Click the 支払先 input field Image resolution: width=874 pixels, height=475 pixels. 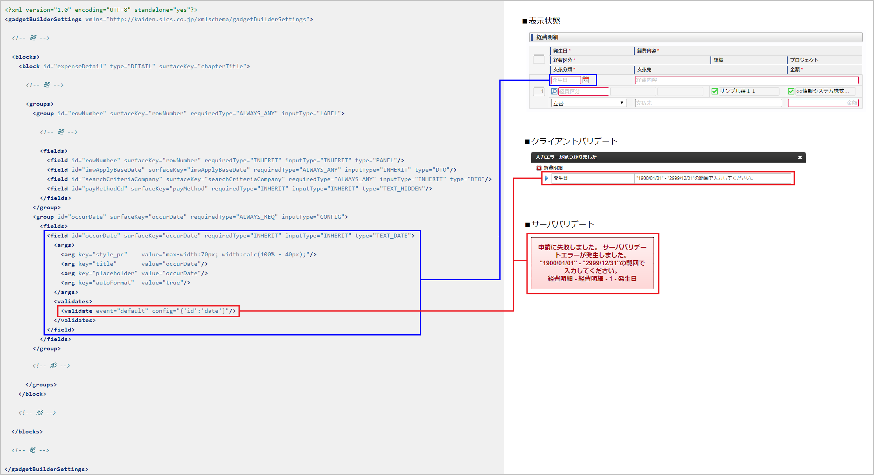click(x=708, y=103)
